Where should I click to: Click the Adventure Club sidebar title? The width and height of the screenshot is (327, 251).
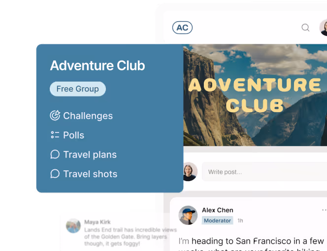click(98, 65)
